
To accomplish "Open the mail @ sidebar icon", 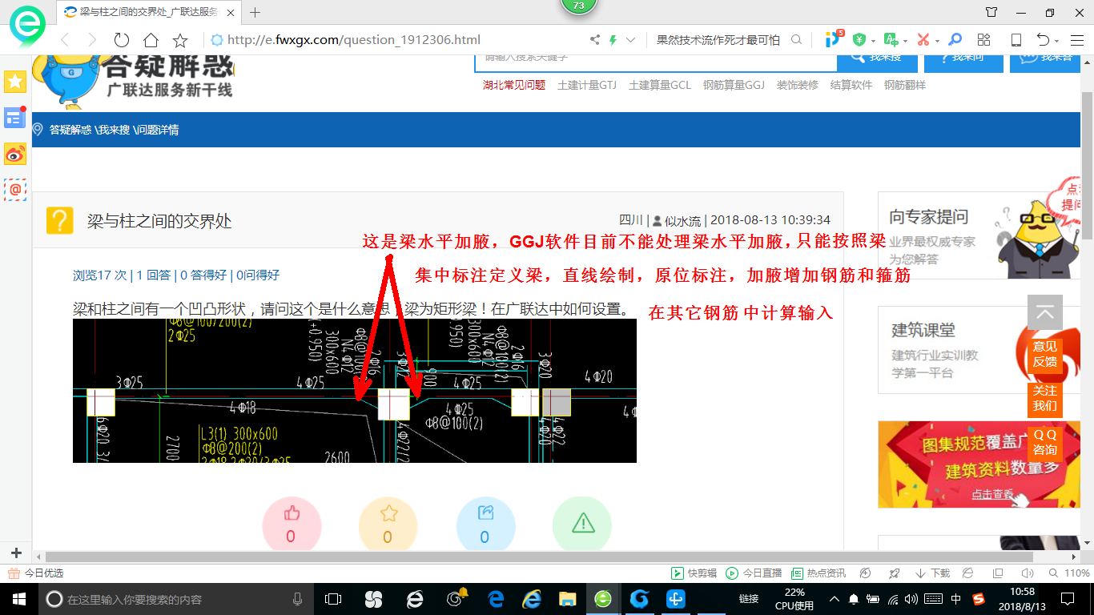I will [15, 190].
